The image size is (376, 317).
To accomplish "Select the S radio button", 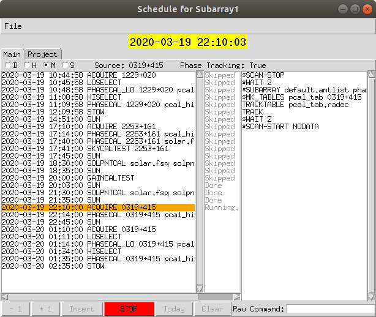I will 65,65.
